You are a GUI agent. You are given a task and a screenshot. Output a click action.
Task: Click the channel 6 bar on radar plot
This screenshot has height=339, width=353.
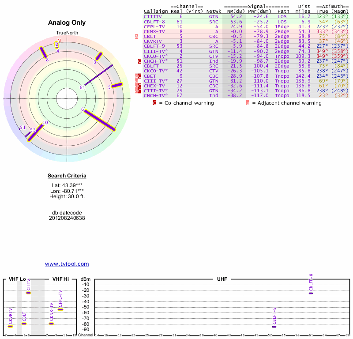[x=100, y=120]
